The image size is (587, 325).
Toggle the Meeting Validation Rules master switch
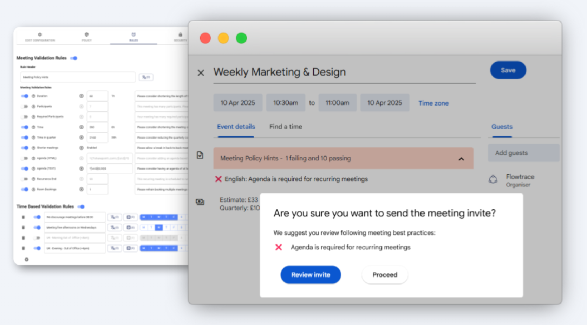click(74, 58)
